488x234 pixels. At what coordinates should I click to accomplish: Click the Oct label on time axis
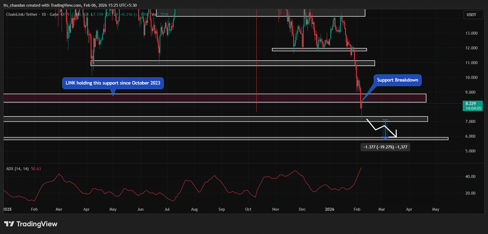click(x=248, y=209)
